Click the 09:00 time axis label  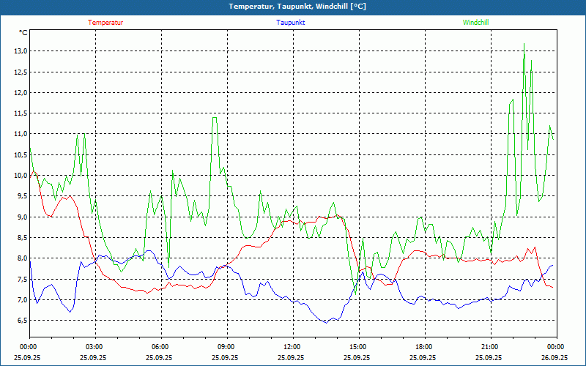(x=226, y=347)
